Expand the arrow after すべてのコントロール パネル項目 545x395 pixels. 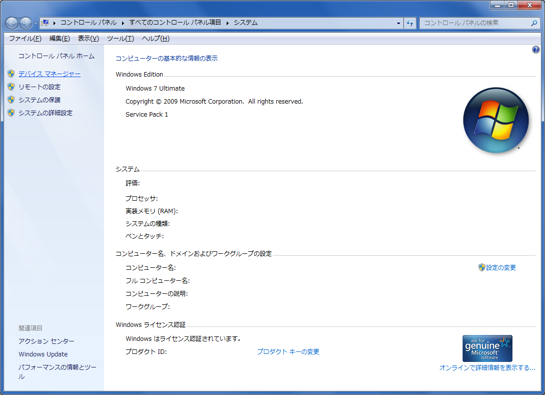click(227, 24)
